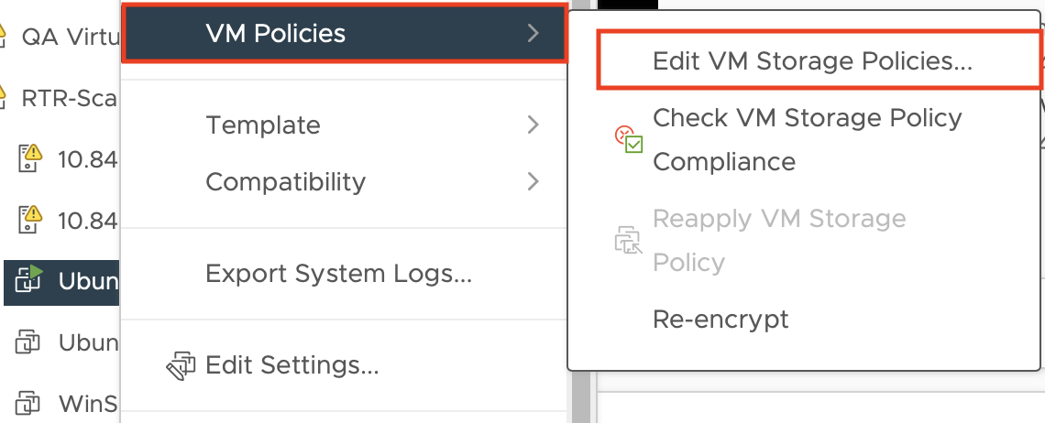Click Export System Logs option

click(338, 274)
